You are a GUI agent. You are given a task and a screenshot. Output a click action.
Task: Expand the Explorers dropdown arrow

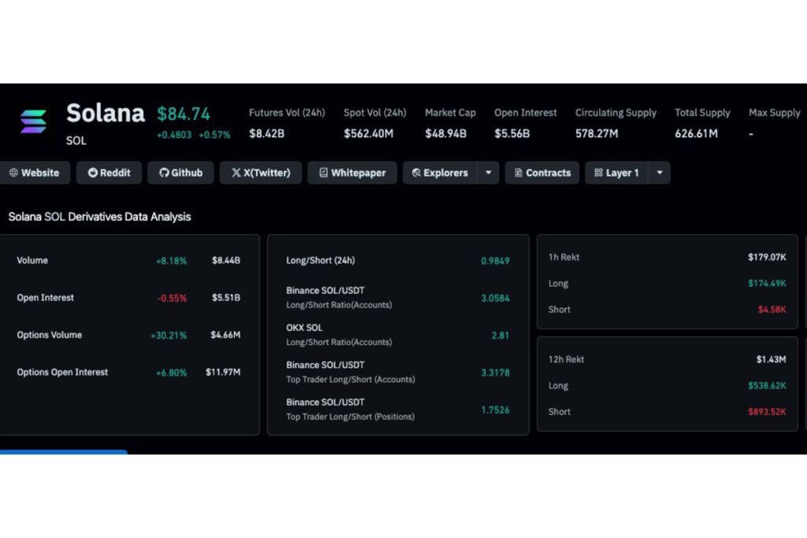[x=489, y=173]
